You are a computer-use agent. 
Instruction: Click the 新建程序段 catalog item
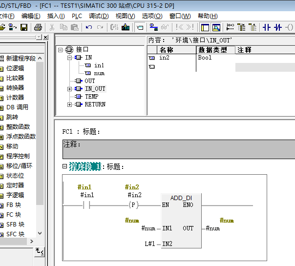click(x=21, y=59)
